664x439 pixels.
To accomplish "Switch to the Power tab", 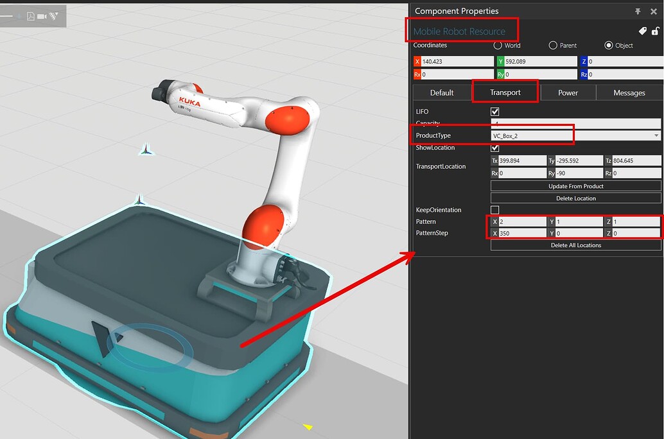I will coord(568,92).
